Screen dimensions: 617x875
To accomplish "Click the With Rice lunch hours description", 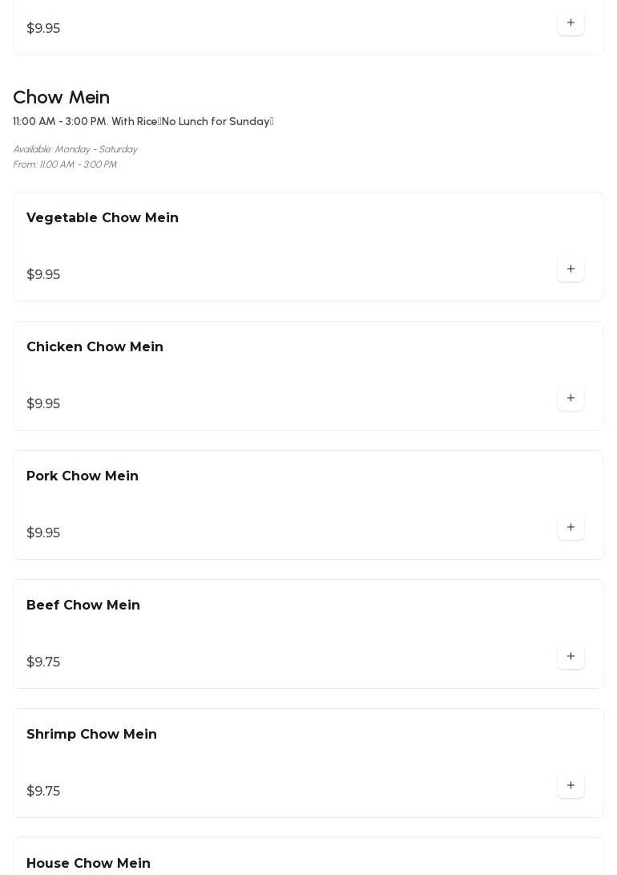I will coord(143,122).
